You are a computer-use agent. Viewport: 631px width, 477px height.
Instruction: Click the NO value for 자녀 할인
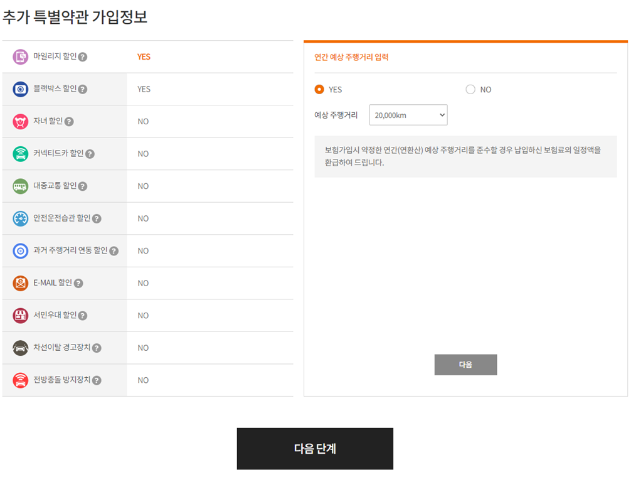pos(143,122)
